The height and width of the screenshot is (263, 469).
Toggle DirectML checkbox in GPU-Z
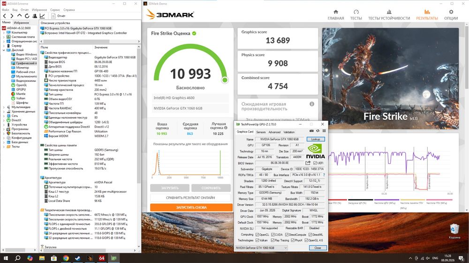click(x=310, y=234)
